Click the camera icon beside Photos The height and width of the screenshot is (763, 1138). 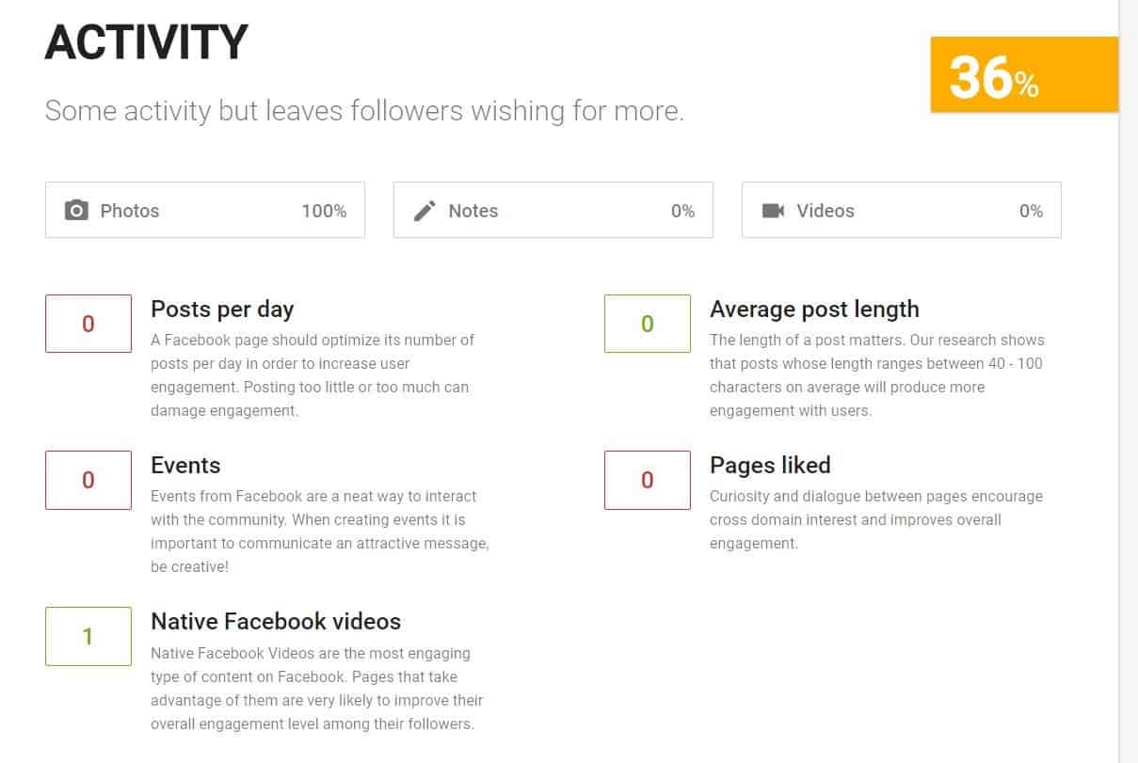tap(76, 210)
